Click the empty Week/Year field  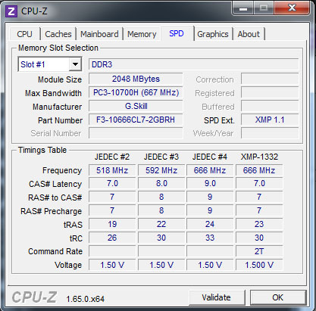point(270,133)
